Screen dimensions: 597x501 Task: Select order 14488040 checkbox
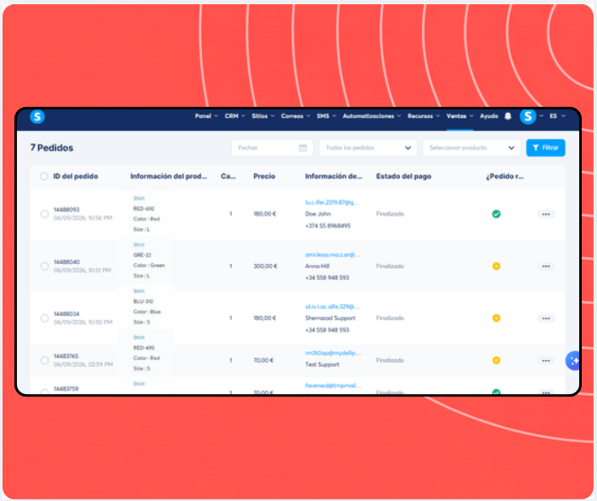(x=44, y=266)
